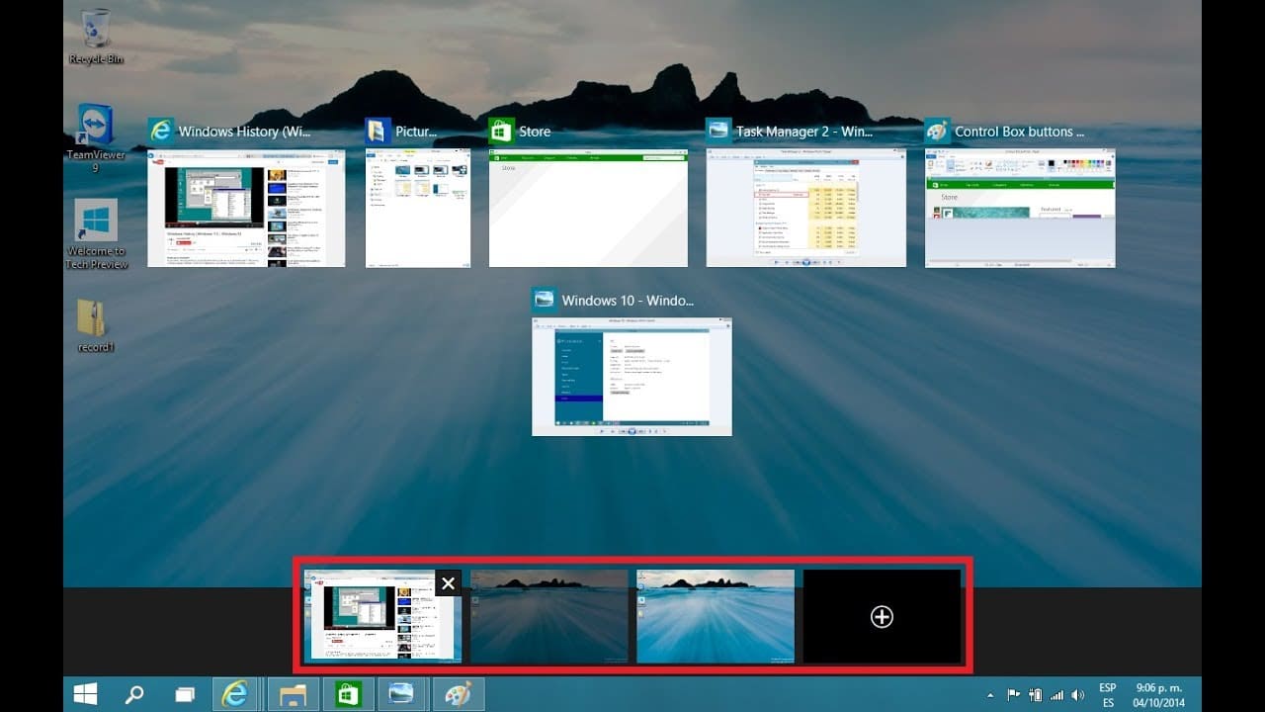The height and width of the screenshot is (712, 1265).
Task: Open the Start menu
Action: (86, 695)
